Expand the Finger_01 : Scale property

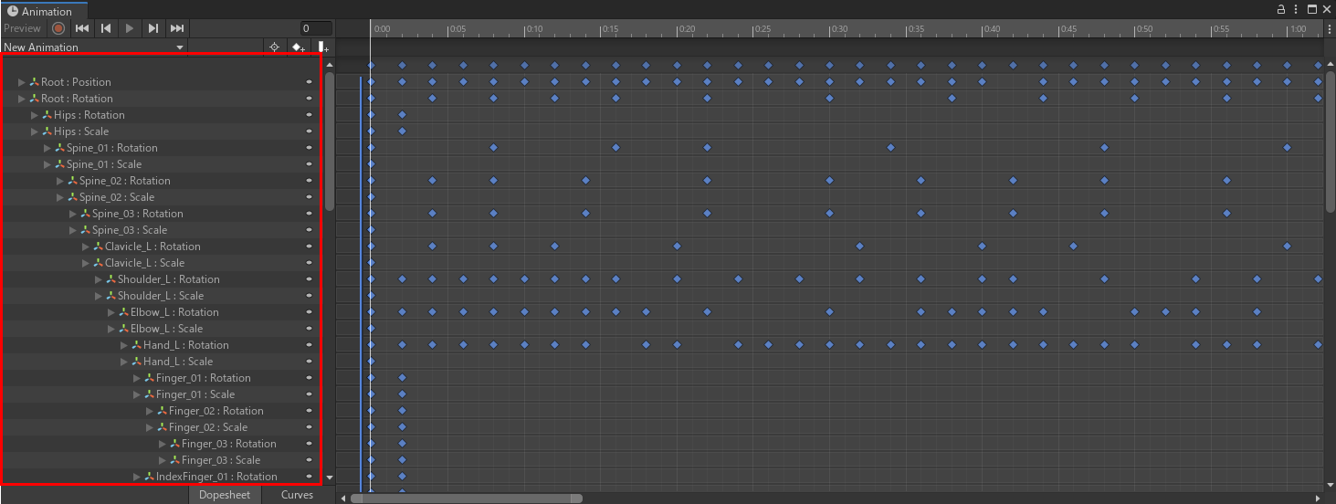(x=137, y=394)
